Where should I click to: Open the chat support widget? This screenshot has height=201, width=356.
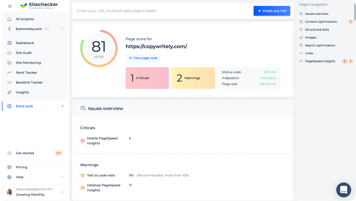344,190
